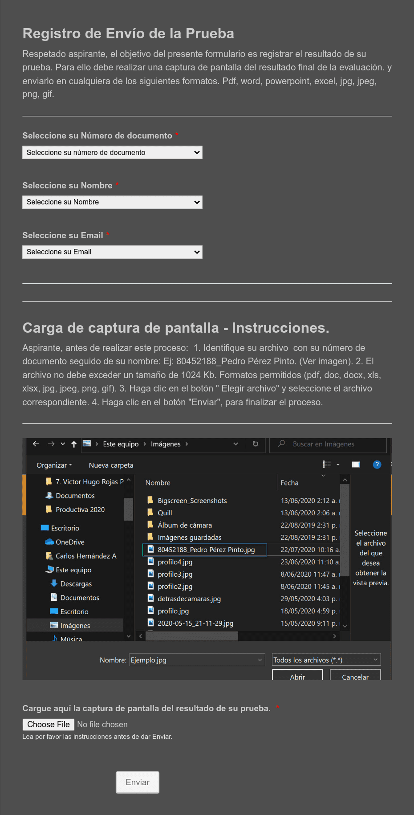Open the Seleccione su Email dropdown
Image resolution: width=414 pixels, height=815 pixels.
click(112, 252)
